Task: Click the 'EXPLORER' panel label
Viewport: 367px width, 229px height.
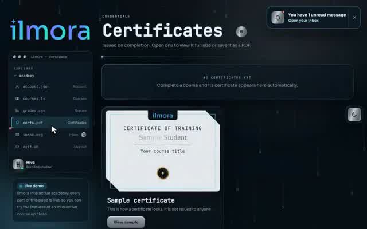Action: 23,68
